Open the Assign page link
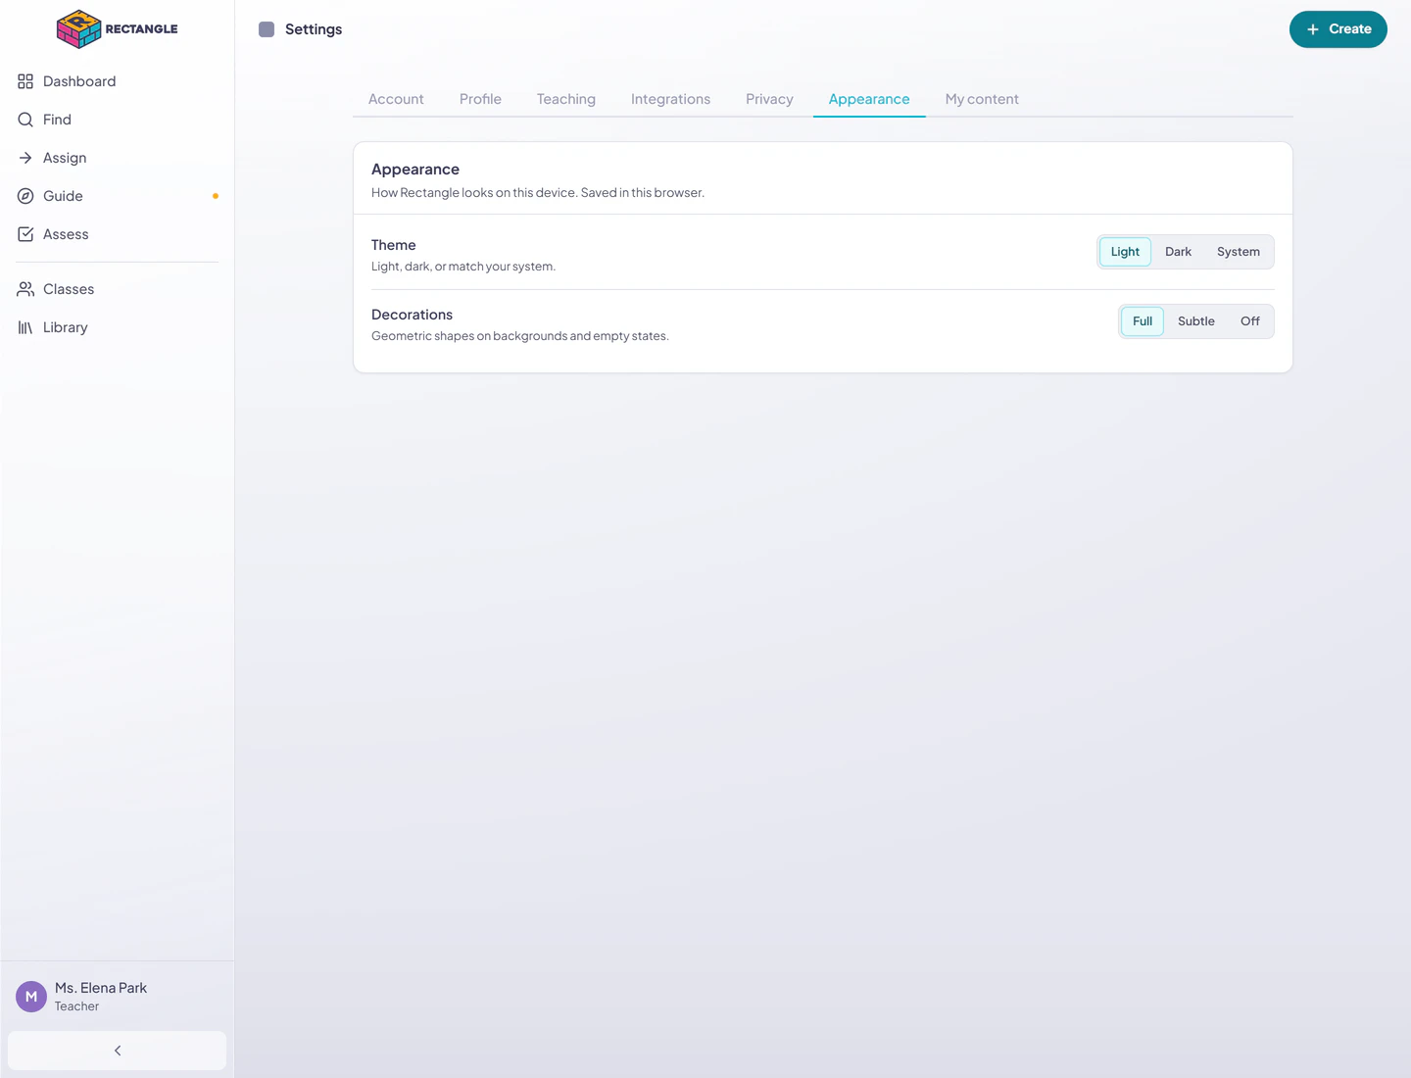Image resolution: width=1411 pixels, height=1078 pixels. 118,158
